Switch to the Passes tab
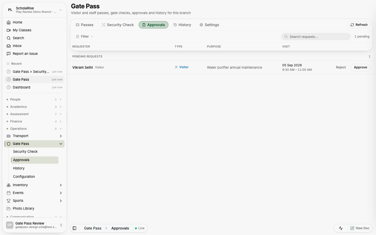This screenshot has width=376, height=235. pos(85,25)
